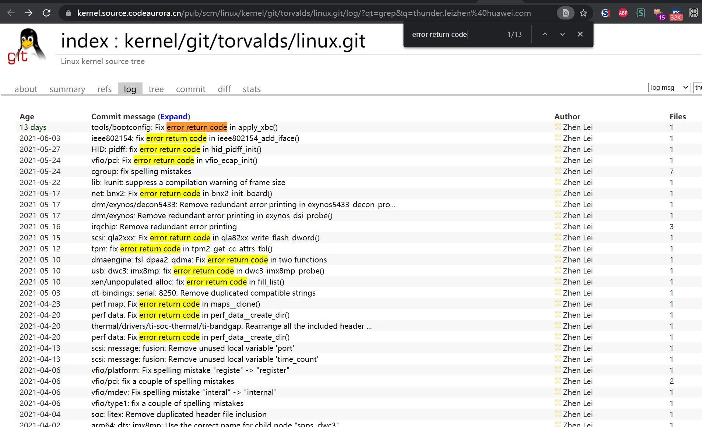
Task: Click the search query text field
Action: (x=698, y=88)
